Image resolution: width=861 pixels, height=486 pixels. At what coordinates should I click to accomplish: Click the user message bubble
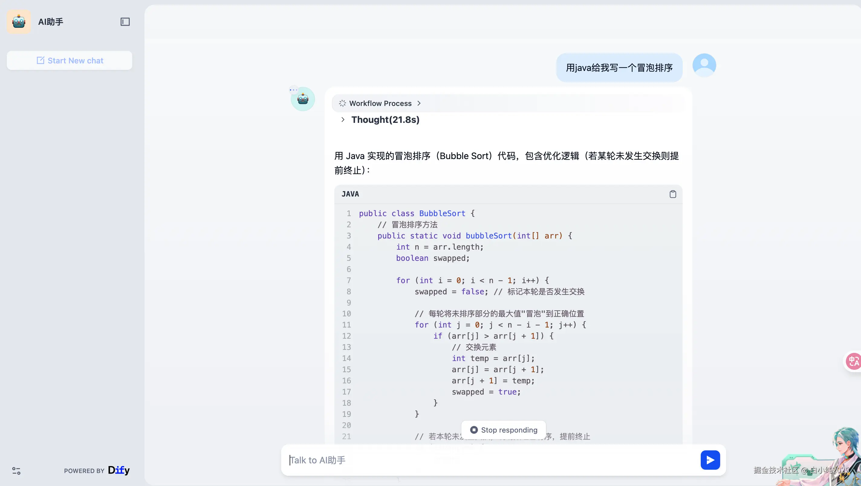pos(619,68)
